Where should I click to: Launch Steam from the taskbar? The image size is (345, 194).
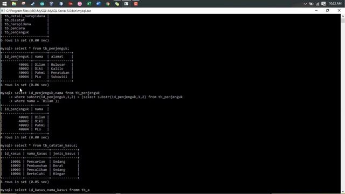click(x=32, y=4)
